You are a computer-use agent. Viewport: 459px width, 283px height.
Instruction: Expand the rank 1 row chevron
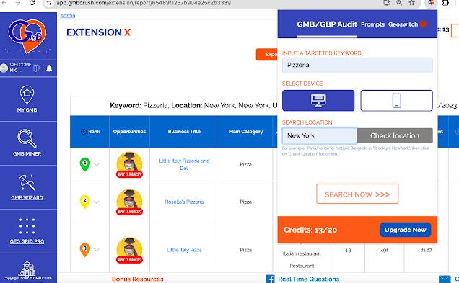click(97, 164)
